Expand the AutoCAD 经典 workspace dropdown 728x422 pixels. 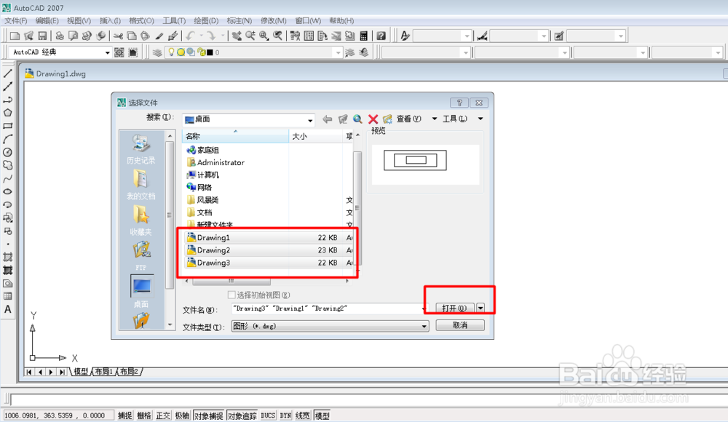(107, 52)
